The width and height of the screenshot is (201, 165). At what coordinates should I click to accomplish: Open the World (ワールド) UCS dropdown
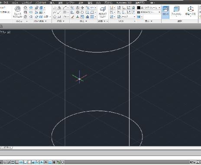click(126, 17)
